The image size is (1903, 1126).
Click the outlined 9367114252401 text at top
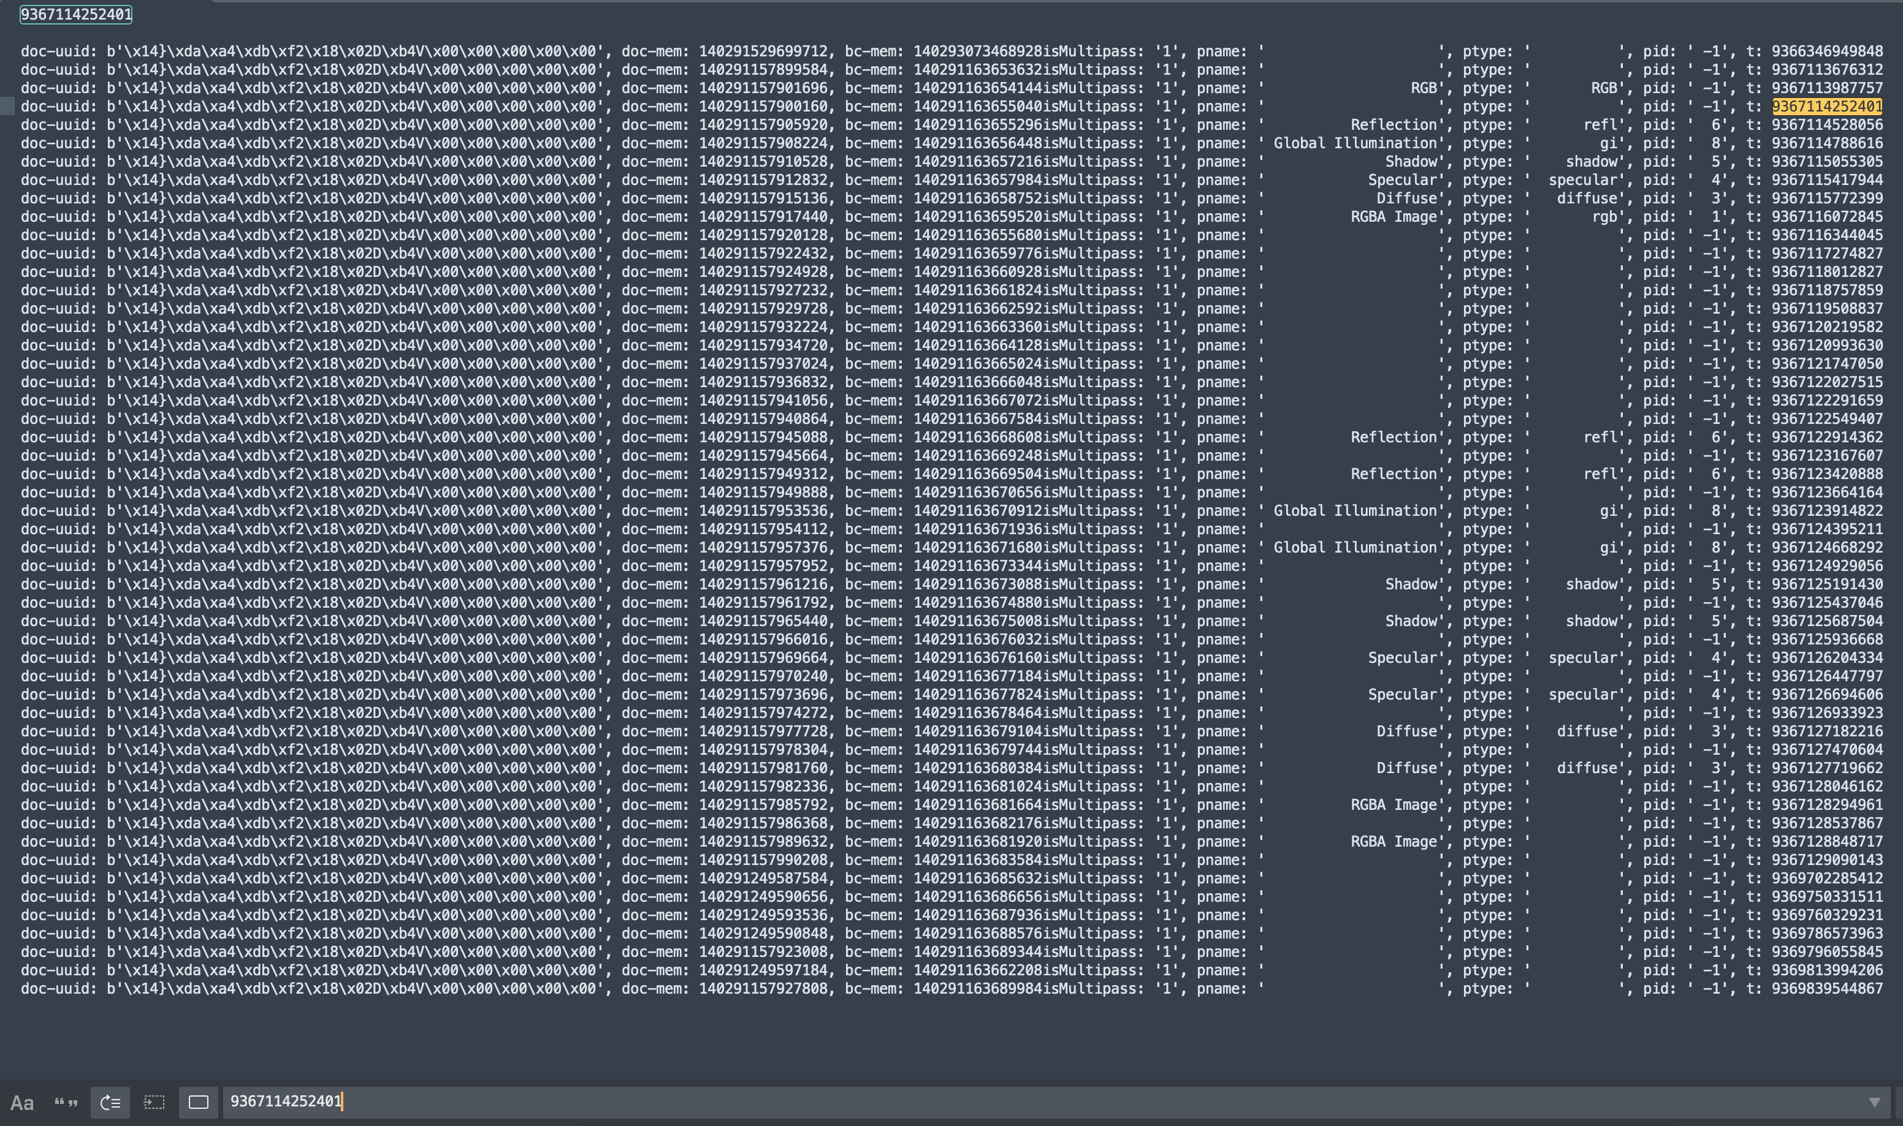pyautogui.click(x=76, y=15)
